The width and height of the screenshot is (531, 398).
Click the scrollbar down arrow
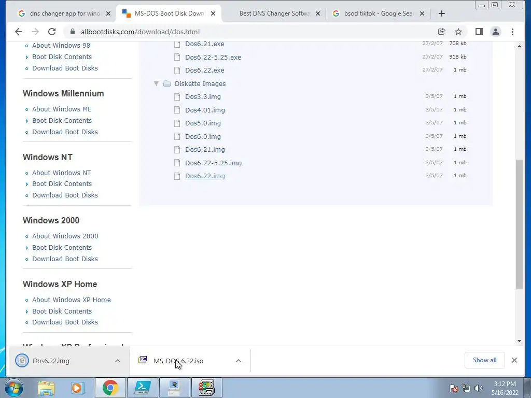(519, 341)
